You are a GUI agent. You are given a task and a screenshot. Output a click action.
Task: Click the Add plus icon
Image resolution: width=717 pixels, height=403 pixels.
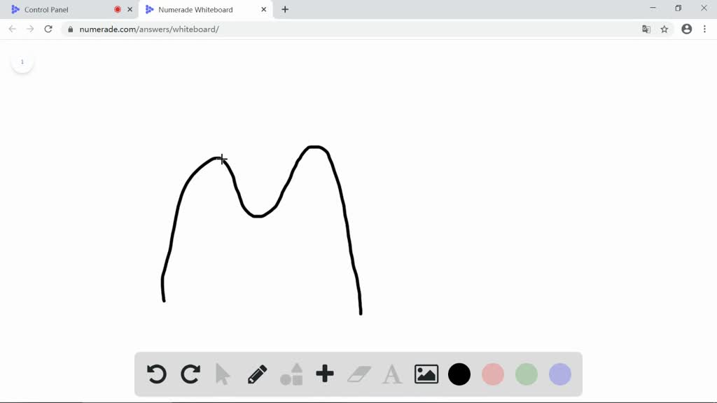(324, 374)
